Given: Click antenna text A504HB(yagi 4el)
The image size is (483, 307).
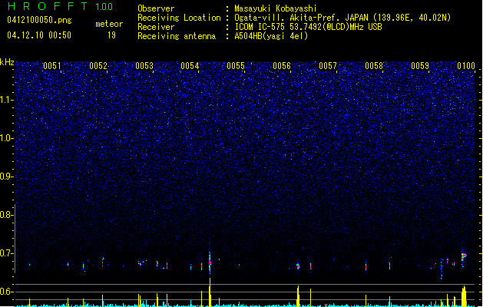Looking at the screenshot, I should (271, 36).
